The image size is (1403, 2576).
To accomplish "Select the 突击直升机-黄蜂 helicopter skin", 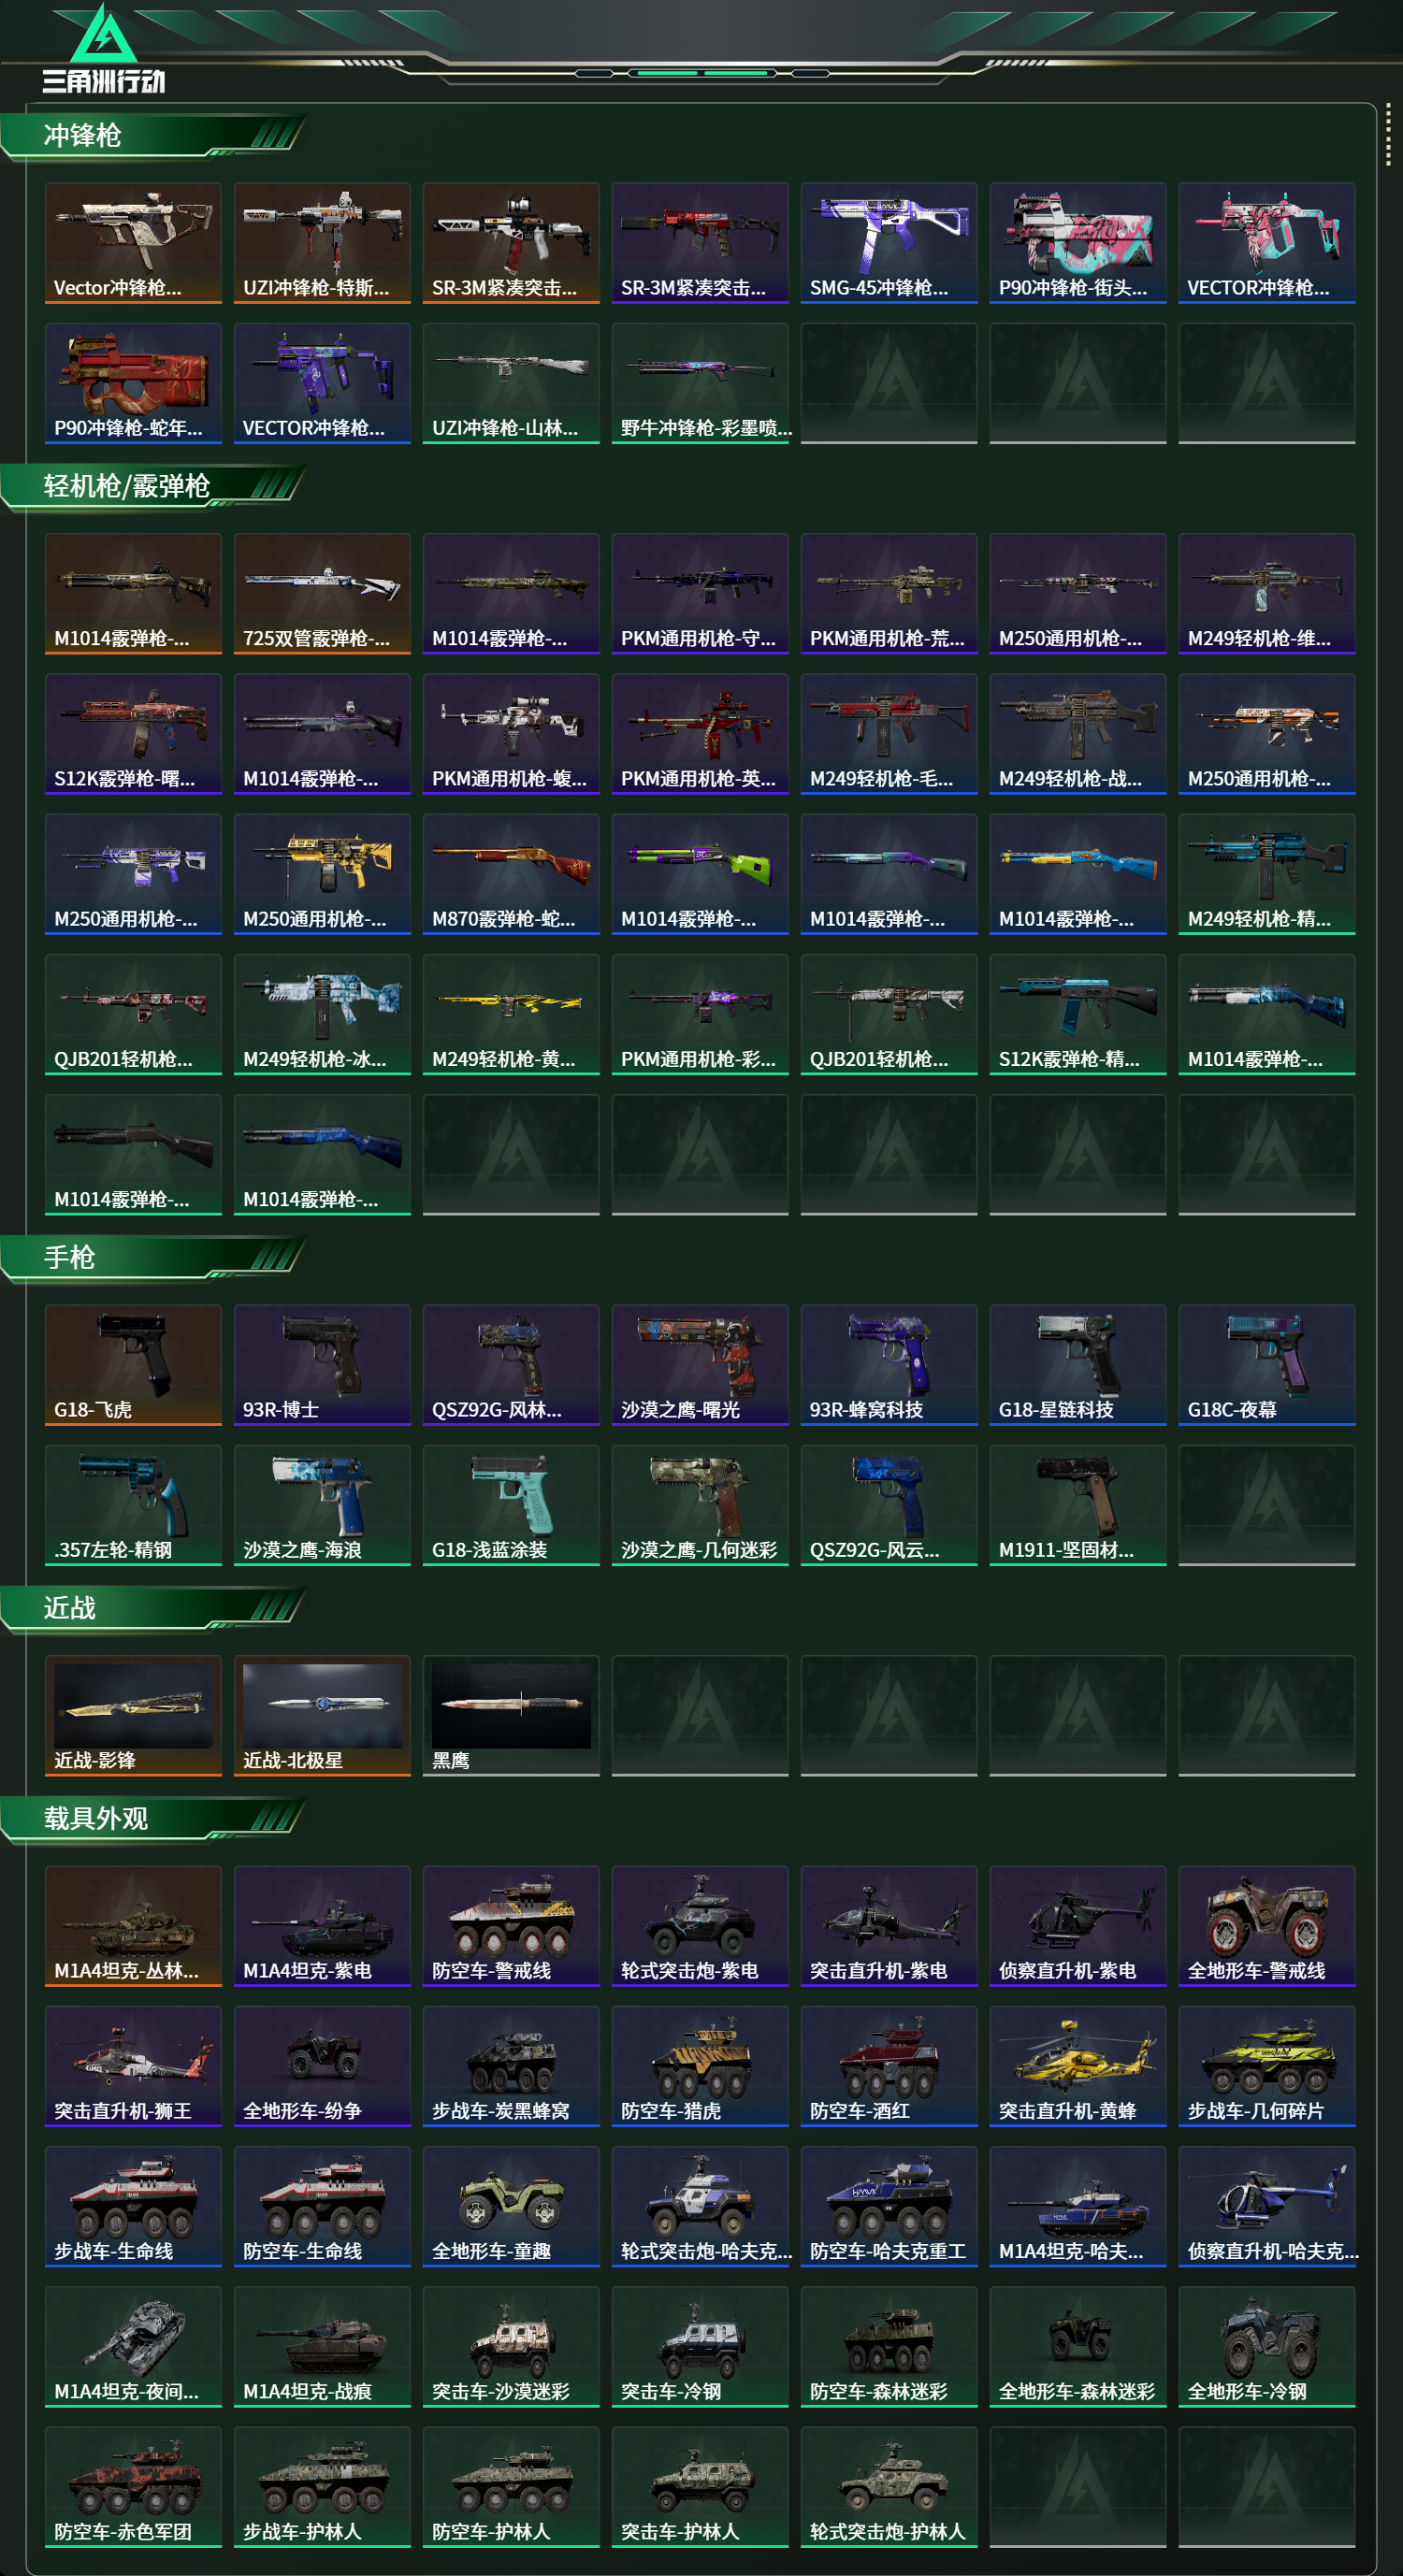I will (1078, 2066).
